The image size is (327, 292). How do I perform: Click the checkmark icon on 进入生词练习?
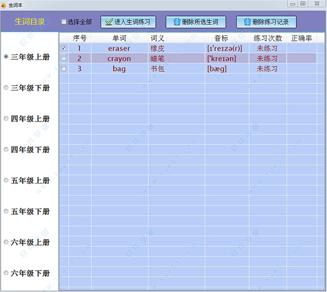click(109, 22)
